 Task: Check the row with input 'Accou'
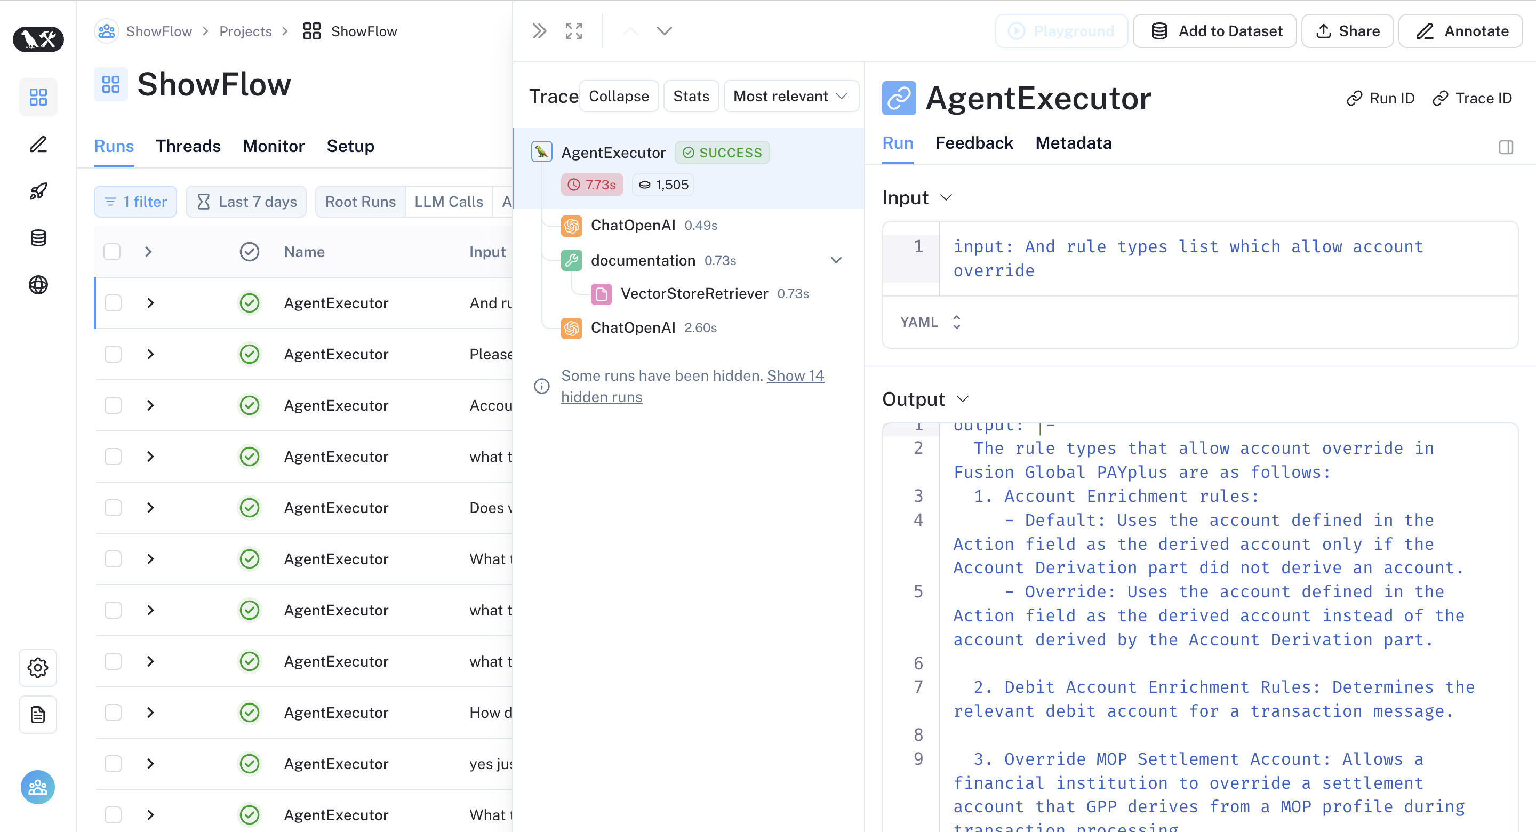tap(113, 405)
